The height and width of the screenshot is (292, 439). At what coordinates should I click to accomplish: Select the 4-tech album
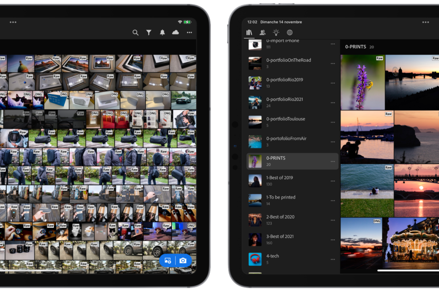pyautogui.click(x=292, y=259)
